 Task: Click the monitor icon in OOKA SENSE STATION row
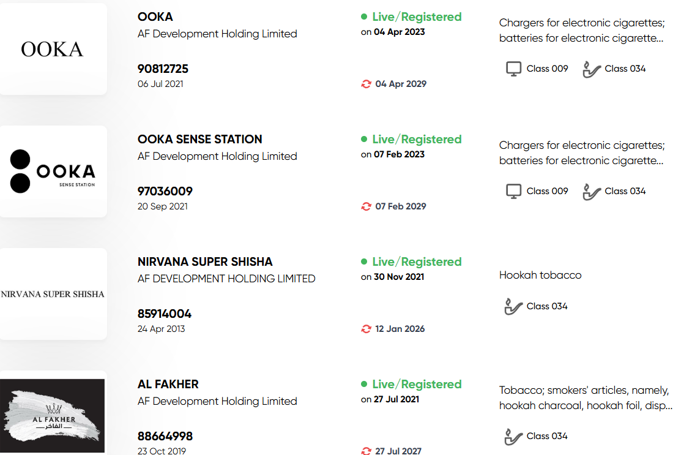[513, 191]
